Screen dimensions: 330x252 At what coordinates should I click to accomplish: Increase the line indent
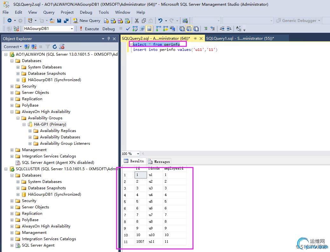(229, 29)
